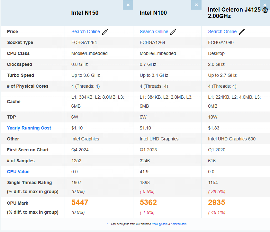This screenshot has width=270, height=232.
Task: Edit price pencil icon for Intel N150
Action: point(105,32)
